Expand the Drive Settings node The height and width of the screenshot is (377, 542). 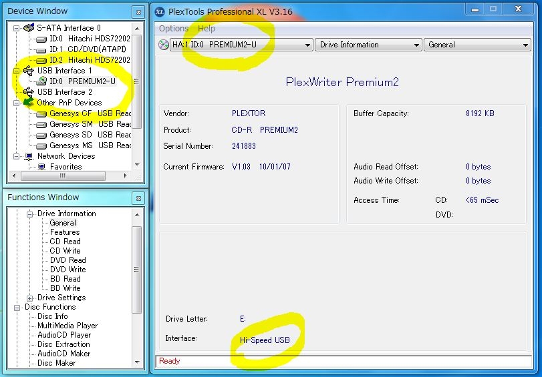coord(29,298)
